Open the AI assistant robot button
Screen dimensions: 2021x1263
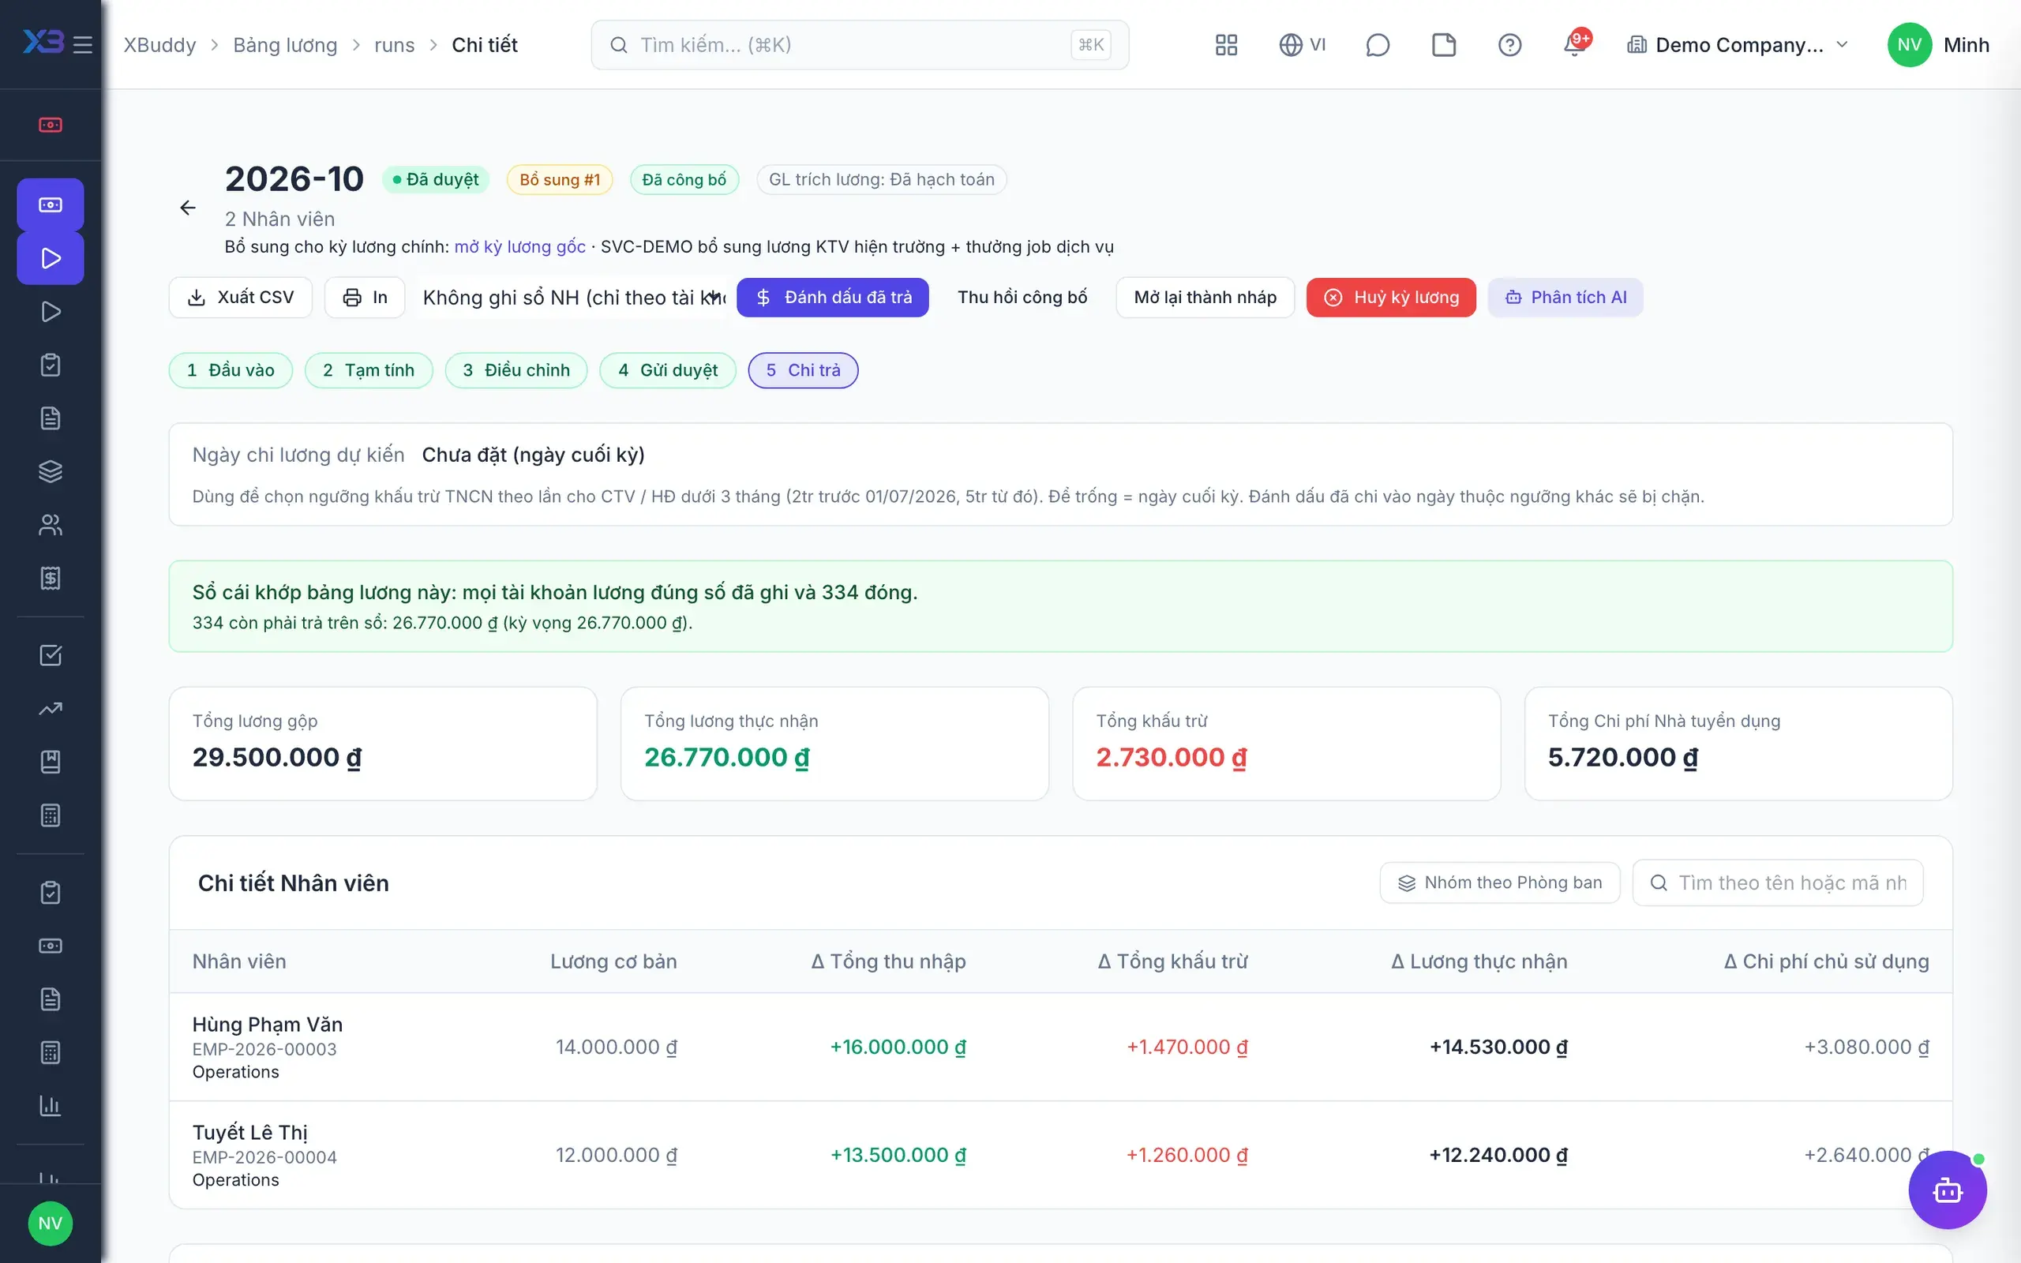pyautogui.click(x=1947, y=1190)
